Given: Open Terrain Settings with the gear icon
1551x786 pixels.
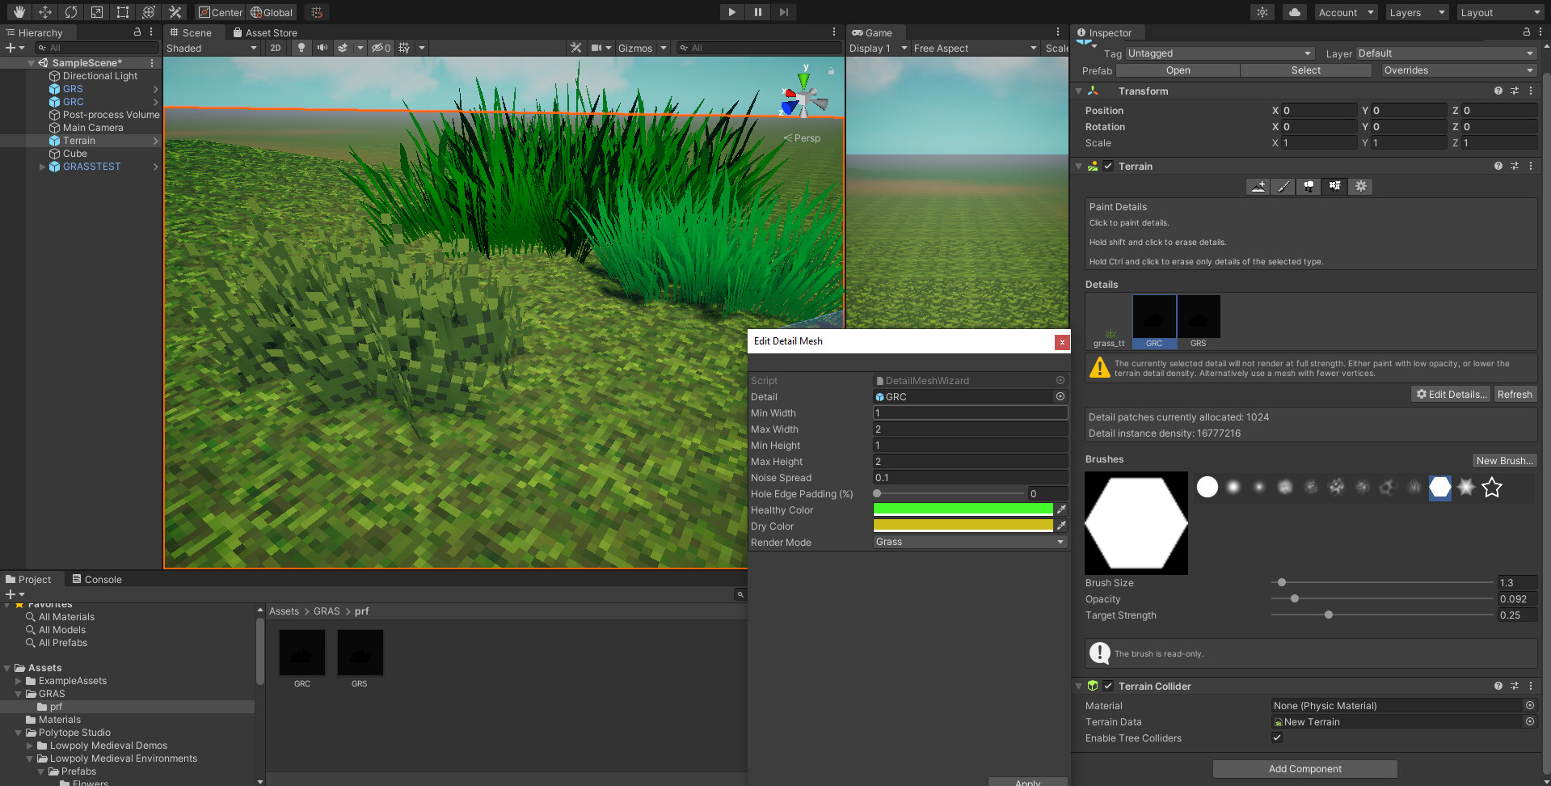Looking at the screenshot, I should pyautogui.click(x=1360, y=186).
